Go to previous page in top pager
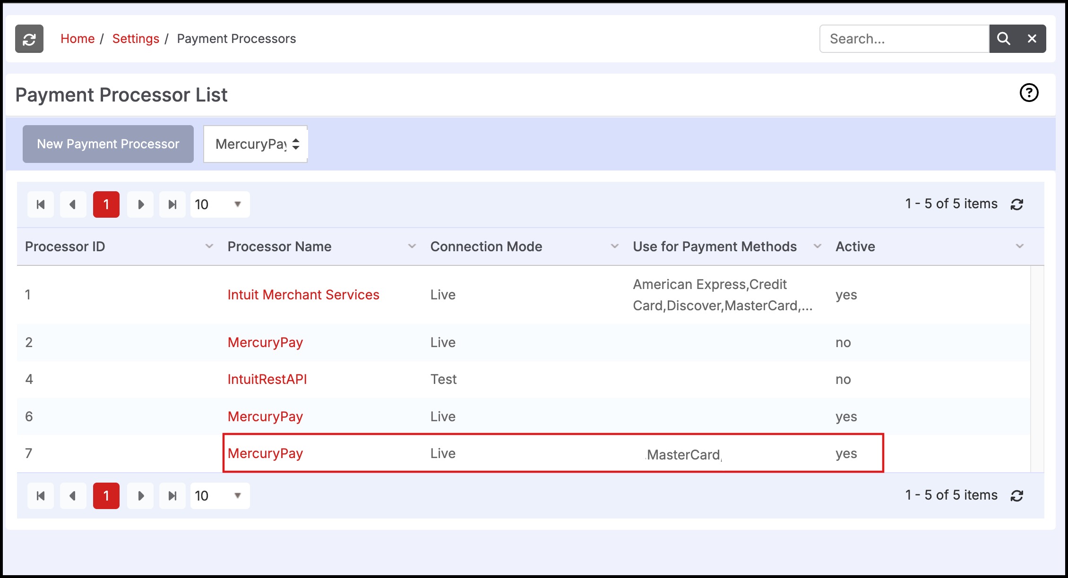1068x578 pixels. tap(73, 204)
